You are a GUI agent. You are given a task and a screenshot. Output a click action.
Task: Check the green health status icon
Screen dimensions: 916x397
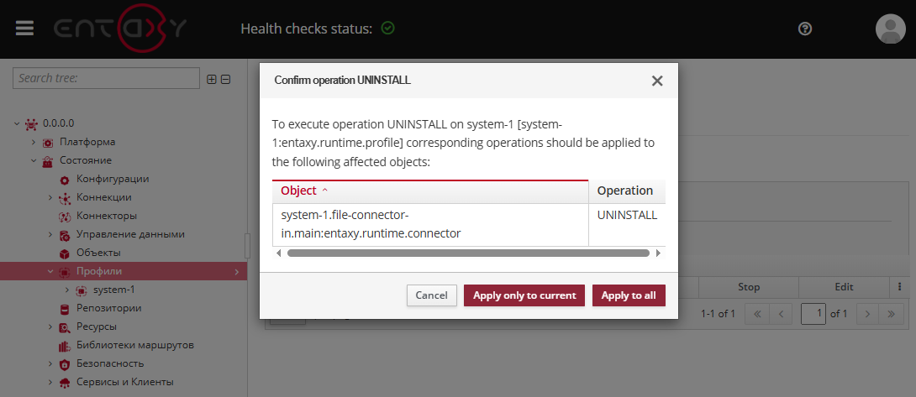(387, 28)
